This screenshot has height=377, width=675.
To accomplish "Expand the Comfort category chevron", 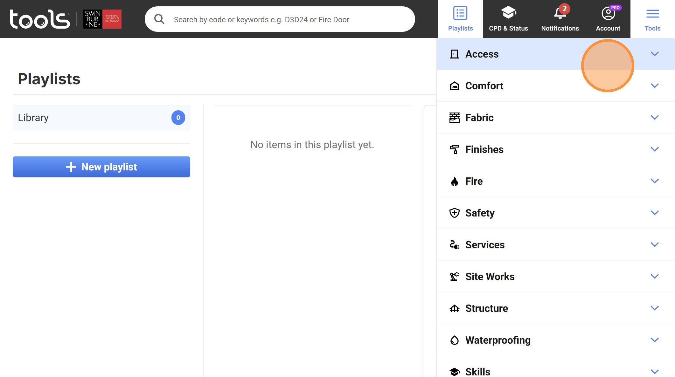I will pyautogui.click(x=654, y=86).
